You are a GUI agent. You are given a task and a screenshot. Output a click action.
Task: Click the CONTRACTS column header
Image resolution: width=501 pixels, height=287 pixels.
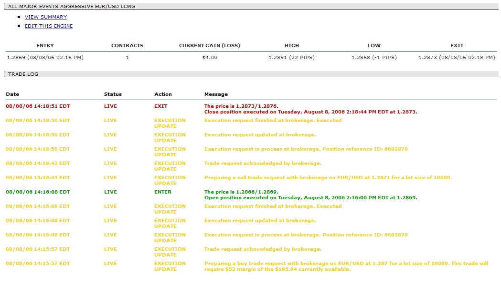[x=127, y=46]
